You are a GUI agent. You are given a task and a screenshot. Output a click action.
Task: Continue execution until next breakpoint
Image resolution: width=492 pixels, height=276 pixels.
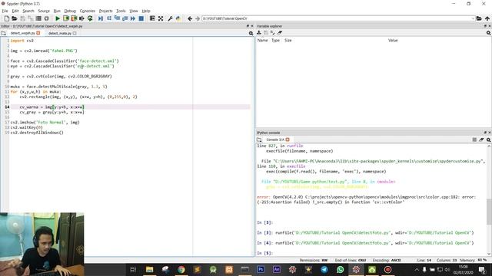tap(133, 18)
